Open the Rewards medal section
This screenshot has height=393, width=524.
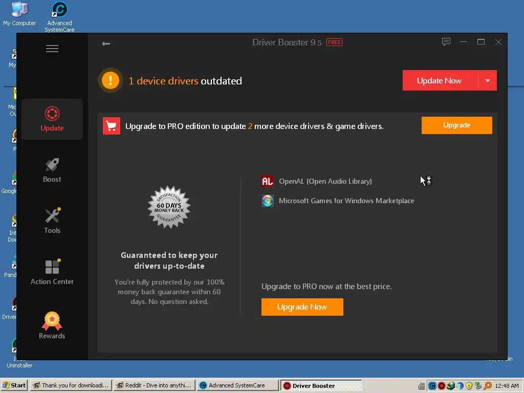click(52, 325)
